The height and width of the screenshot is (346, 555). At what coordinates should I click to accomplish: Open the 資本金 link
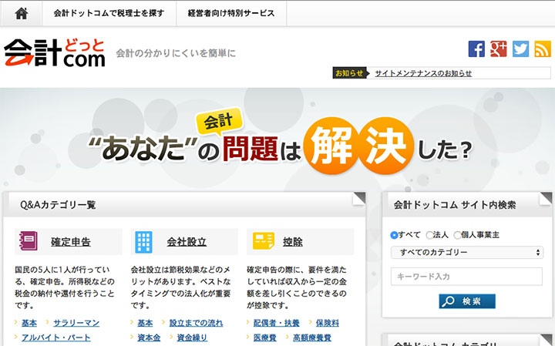tap(149, 338)
